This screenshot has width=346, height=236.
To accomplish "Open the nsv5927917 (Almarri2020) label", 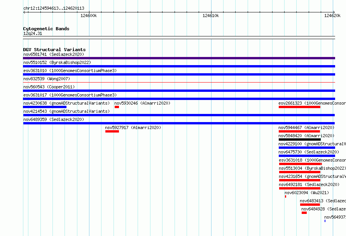I will coord(133,127).
